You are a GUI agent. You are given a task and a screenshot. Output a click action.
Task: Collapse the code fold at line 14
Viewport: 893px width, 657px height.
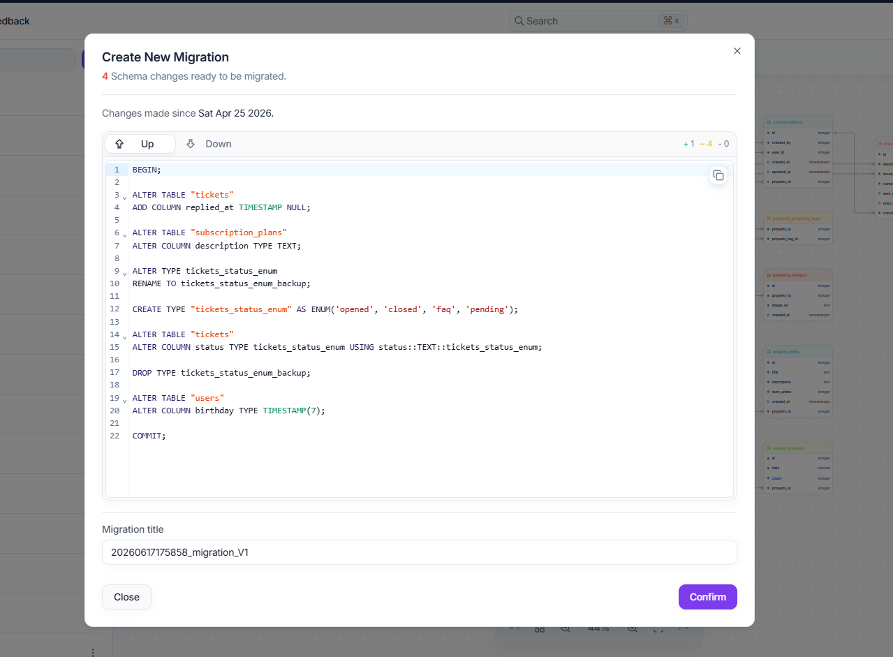(124, 337)
